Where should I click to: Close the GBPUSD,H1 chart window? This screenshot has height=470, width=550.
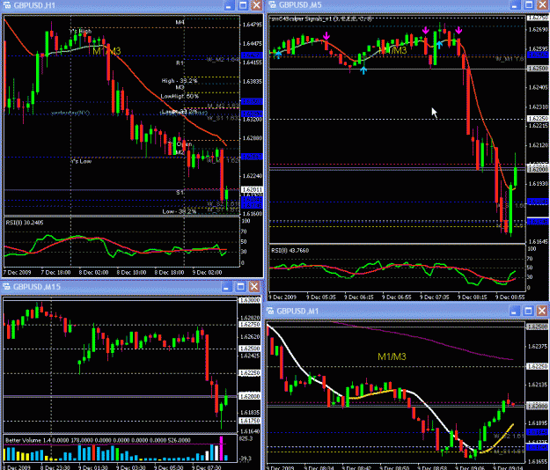click(x=256, y=5)
